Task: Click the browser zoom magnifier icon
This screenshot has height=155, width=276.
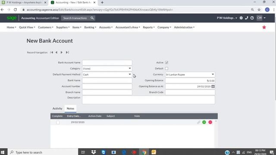Action: 252,9
